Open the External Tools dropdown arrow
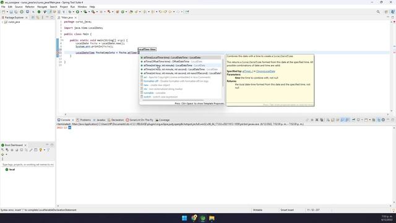This screenshot has height=223, width=396. [97, 12]
